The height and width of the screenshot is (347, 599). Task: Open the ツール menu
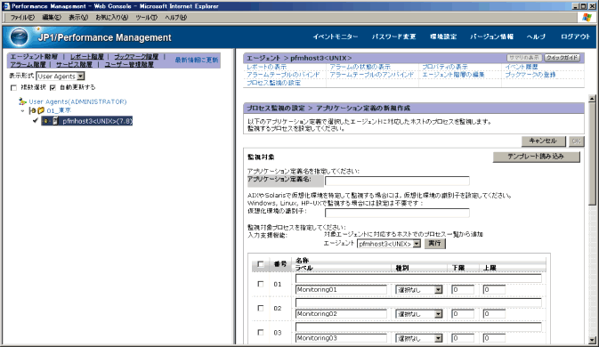[147, 18]
